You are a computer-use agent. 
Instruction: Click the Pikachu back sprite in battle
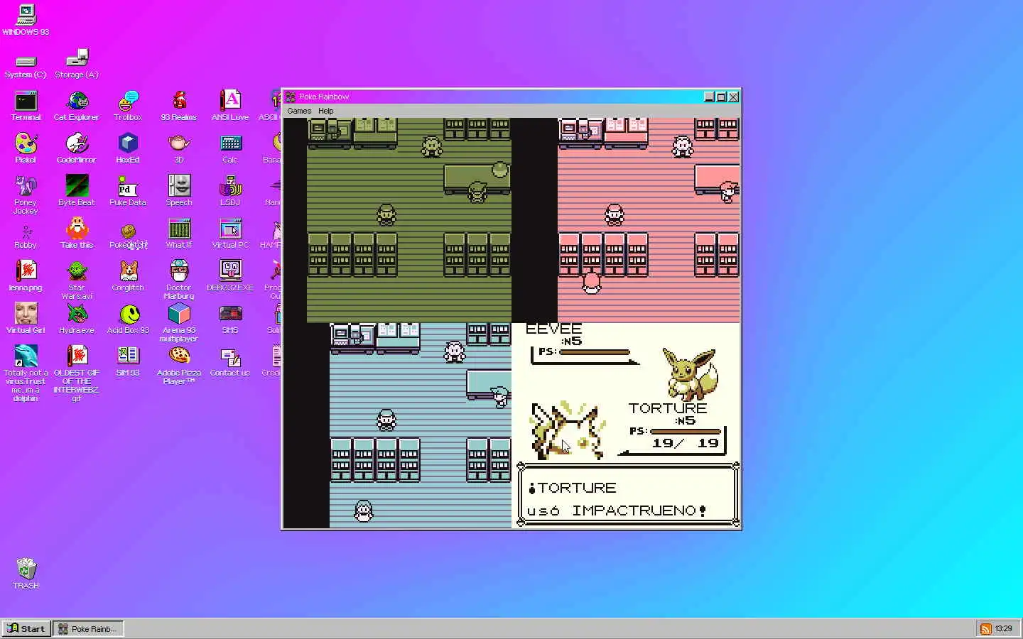[567, 430]
